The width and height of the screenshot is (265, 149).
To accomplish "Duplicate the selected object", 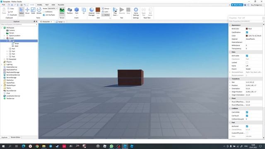I will 12,15.
